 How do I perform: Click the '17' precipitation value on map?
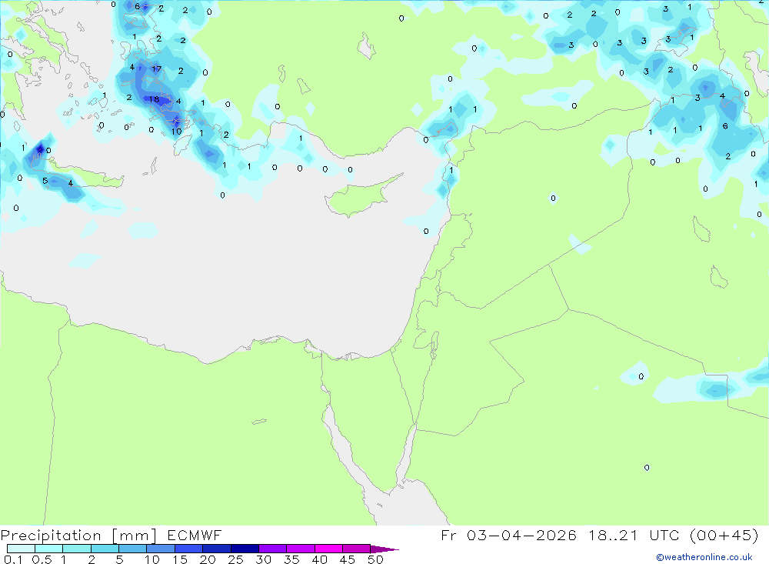click(156, 69)
